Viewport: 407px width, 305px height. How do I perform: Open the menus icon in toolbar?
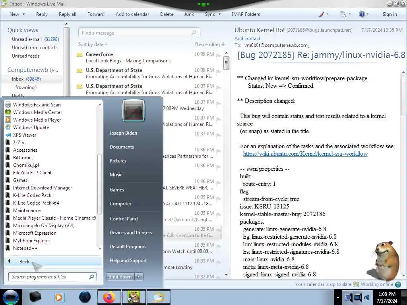343,14
